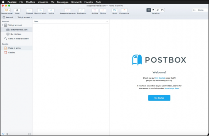Click the Inizio home icon
Image resolution: width=209 pixels, height=136 pixels.
[17, 10]
